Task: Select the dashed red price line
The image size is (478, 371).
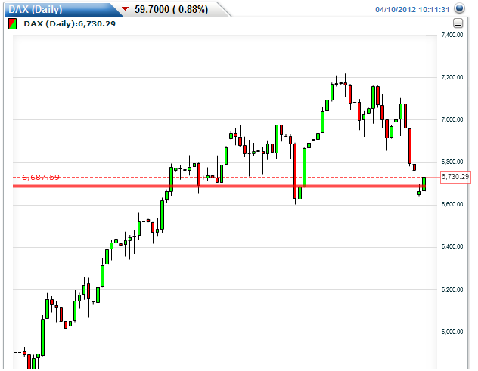Action: pos(225,177)
